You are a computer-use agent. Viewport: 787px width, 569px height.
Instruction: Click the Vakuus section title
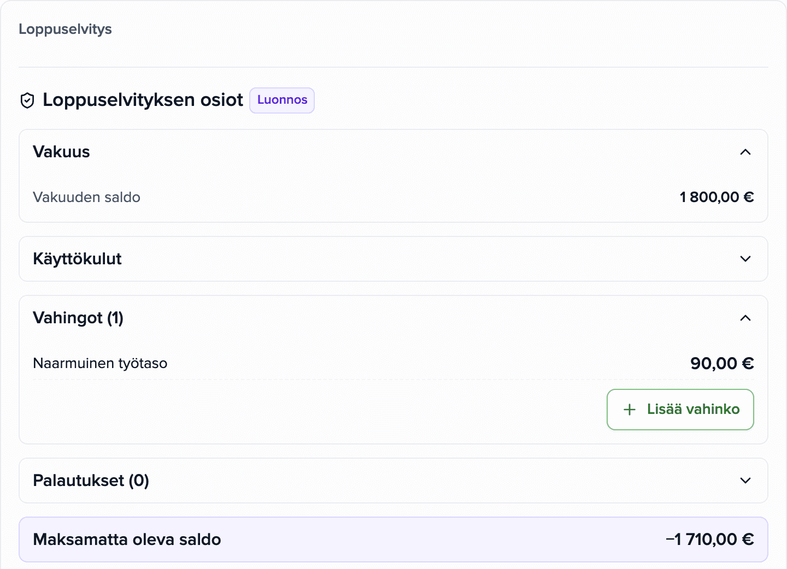pos(61,152)
